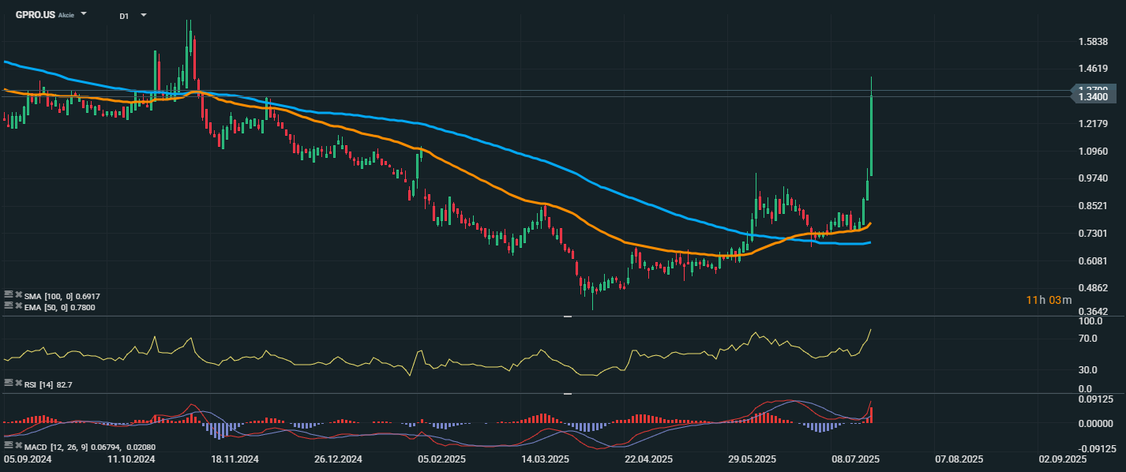Open the D1 timeframe dropdown arrow

143,14
